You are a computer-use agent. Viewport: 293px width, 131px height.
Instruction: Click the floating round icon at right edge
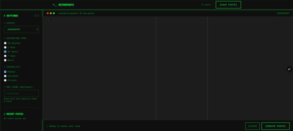[289, 69]
